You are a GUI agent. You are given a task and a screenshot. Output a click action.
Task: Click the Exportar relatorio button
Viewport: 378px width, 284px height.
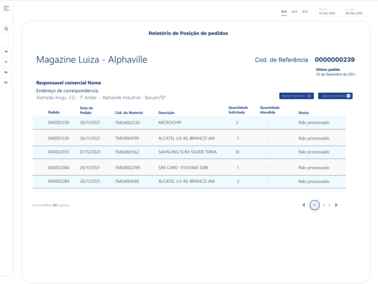335,96
